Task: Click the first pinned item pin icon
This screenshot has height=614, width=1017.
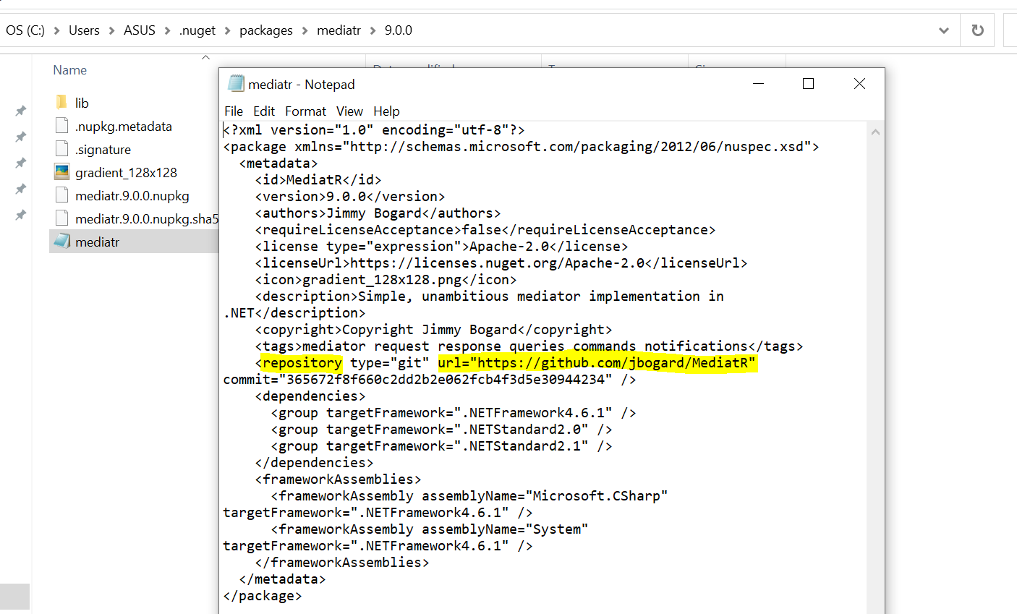Action: click(21, 111)
